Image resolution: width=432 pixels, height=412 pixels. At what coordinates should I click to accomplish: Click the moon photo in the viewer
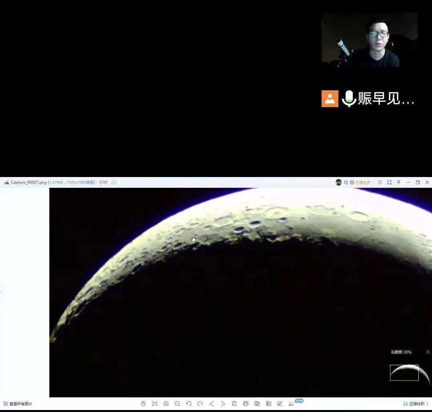click(x=240, y=292)
